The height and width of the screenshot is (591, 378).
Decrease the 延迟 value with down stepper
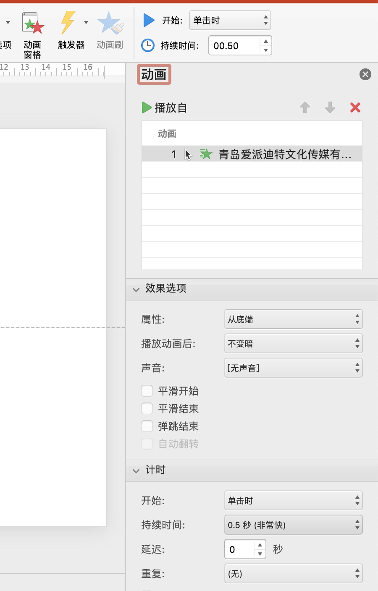[x=260, y=554]
